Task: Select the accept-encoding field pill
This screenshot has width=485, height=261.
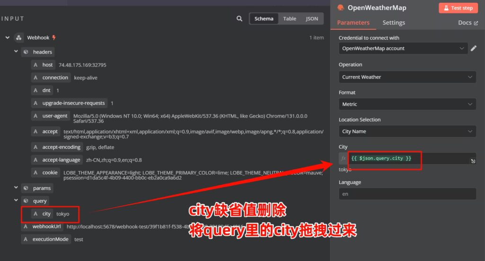Action: pos(57,147)
